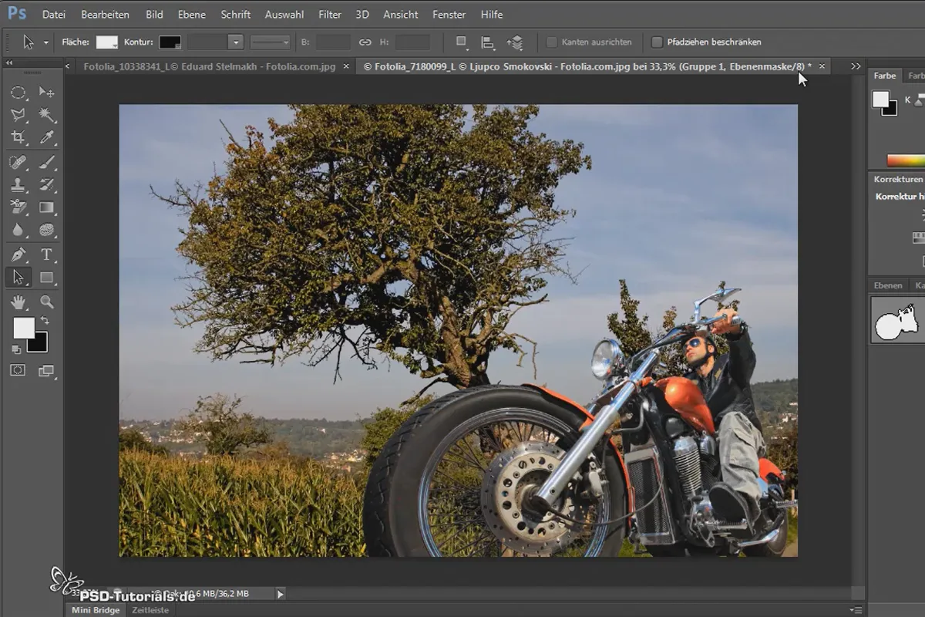Enable the Kanten ausrichten checkbox
The height and width of the screenshot is (617, 925).
pos(552,42)
